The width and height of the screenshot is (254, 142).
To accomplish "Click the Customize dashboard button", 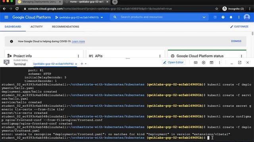I will click(x=239, y=26).
